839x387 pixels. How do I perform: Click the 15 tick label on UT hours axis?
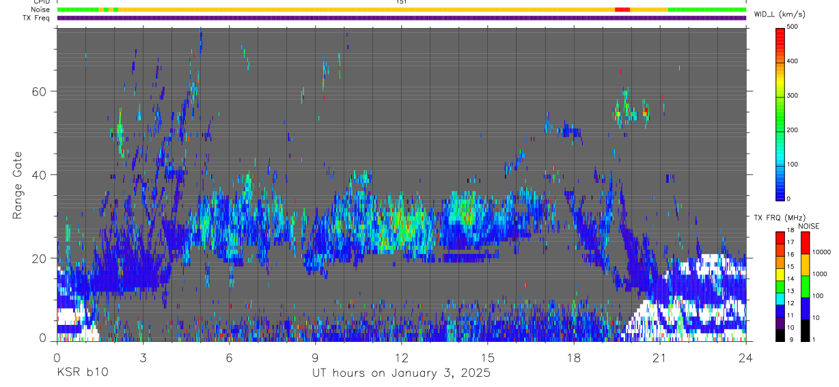pos(488,357)
